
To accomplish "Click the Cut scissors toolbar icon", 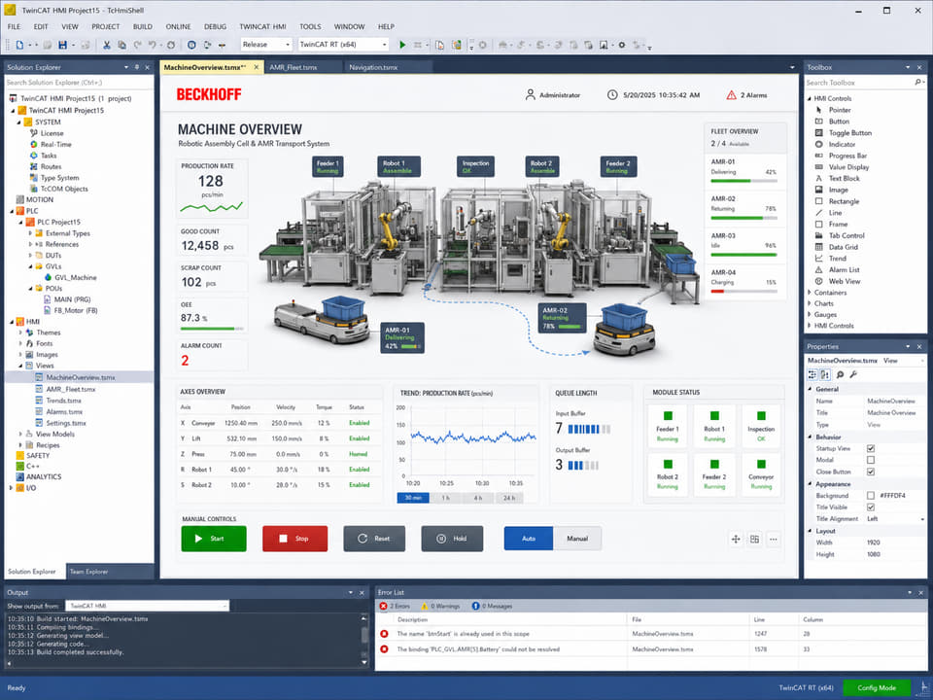I will [x=107, y=45].
